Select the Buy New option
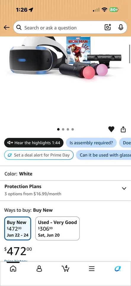The height and width of the screenshot is (286, 131). (x=17, y=229)
